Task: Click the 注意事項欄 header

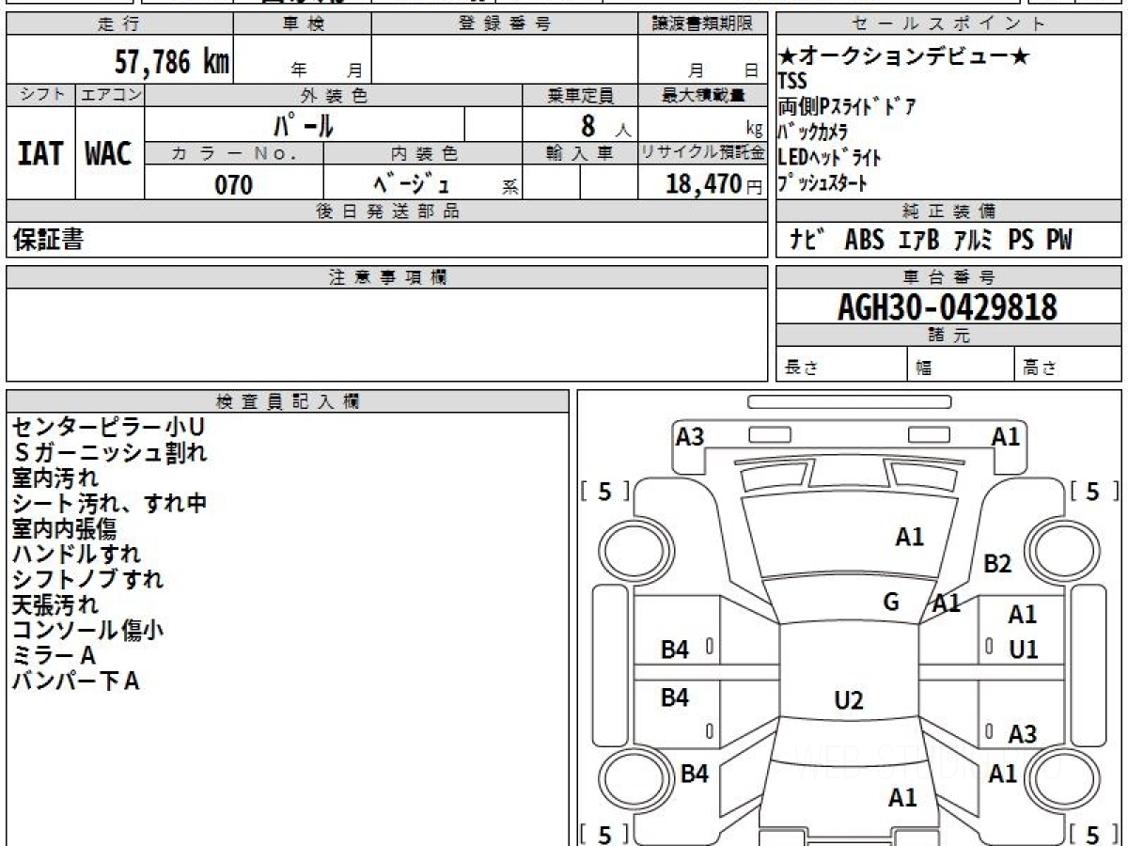Action: pos(387,276)
